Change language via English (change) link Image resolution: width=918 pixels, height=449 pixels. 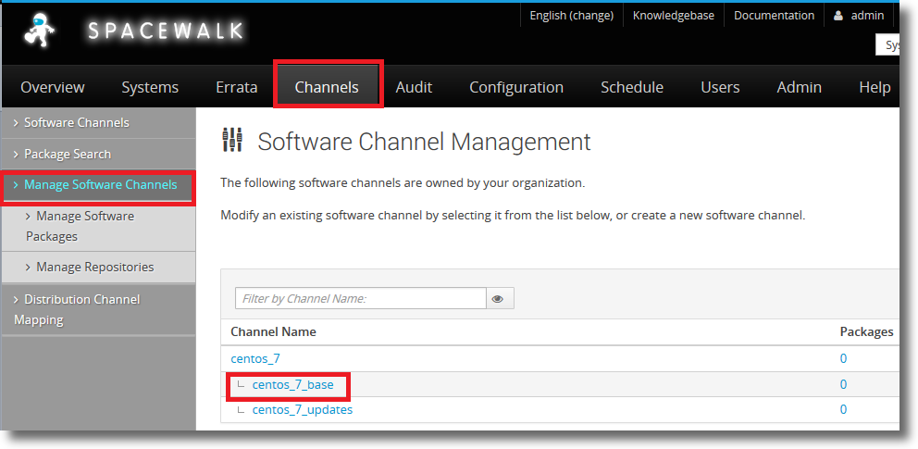coord(571,16)
